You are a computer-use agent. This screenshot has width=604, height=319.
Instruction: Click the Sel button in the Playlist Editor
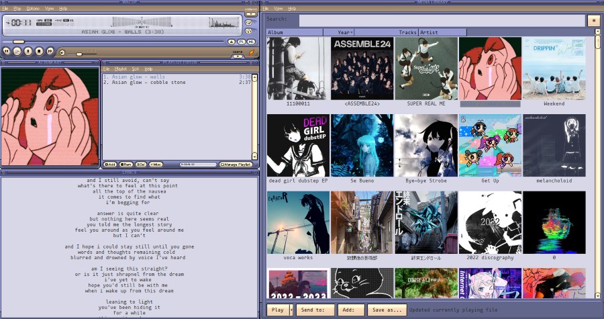click(141, 165)
